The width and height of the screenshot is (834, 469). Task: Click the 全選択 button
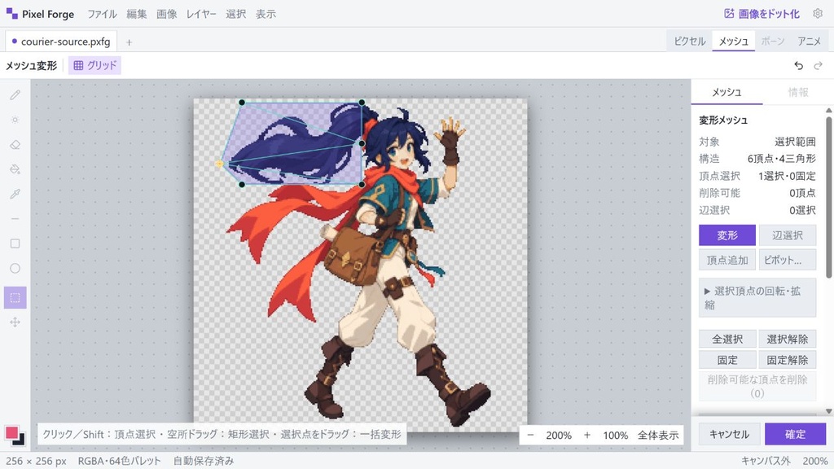[727, 339]
